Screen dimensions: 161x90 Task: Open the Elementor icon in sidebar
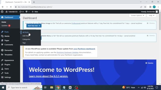pos(2,50)
